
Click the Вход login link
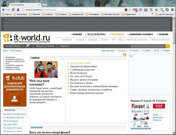coord(5,51)
